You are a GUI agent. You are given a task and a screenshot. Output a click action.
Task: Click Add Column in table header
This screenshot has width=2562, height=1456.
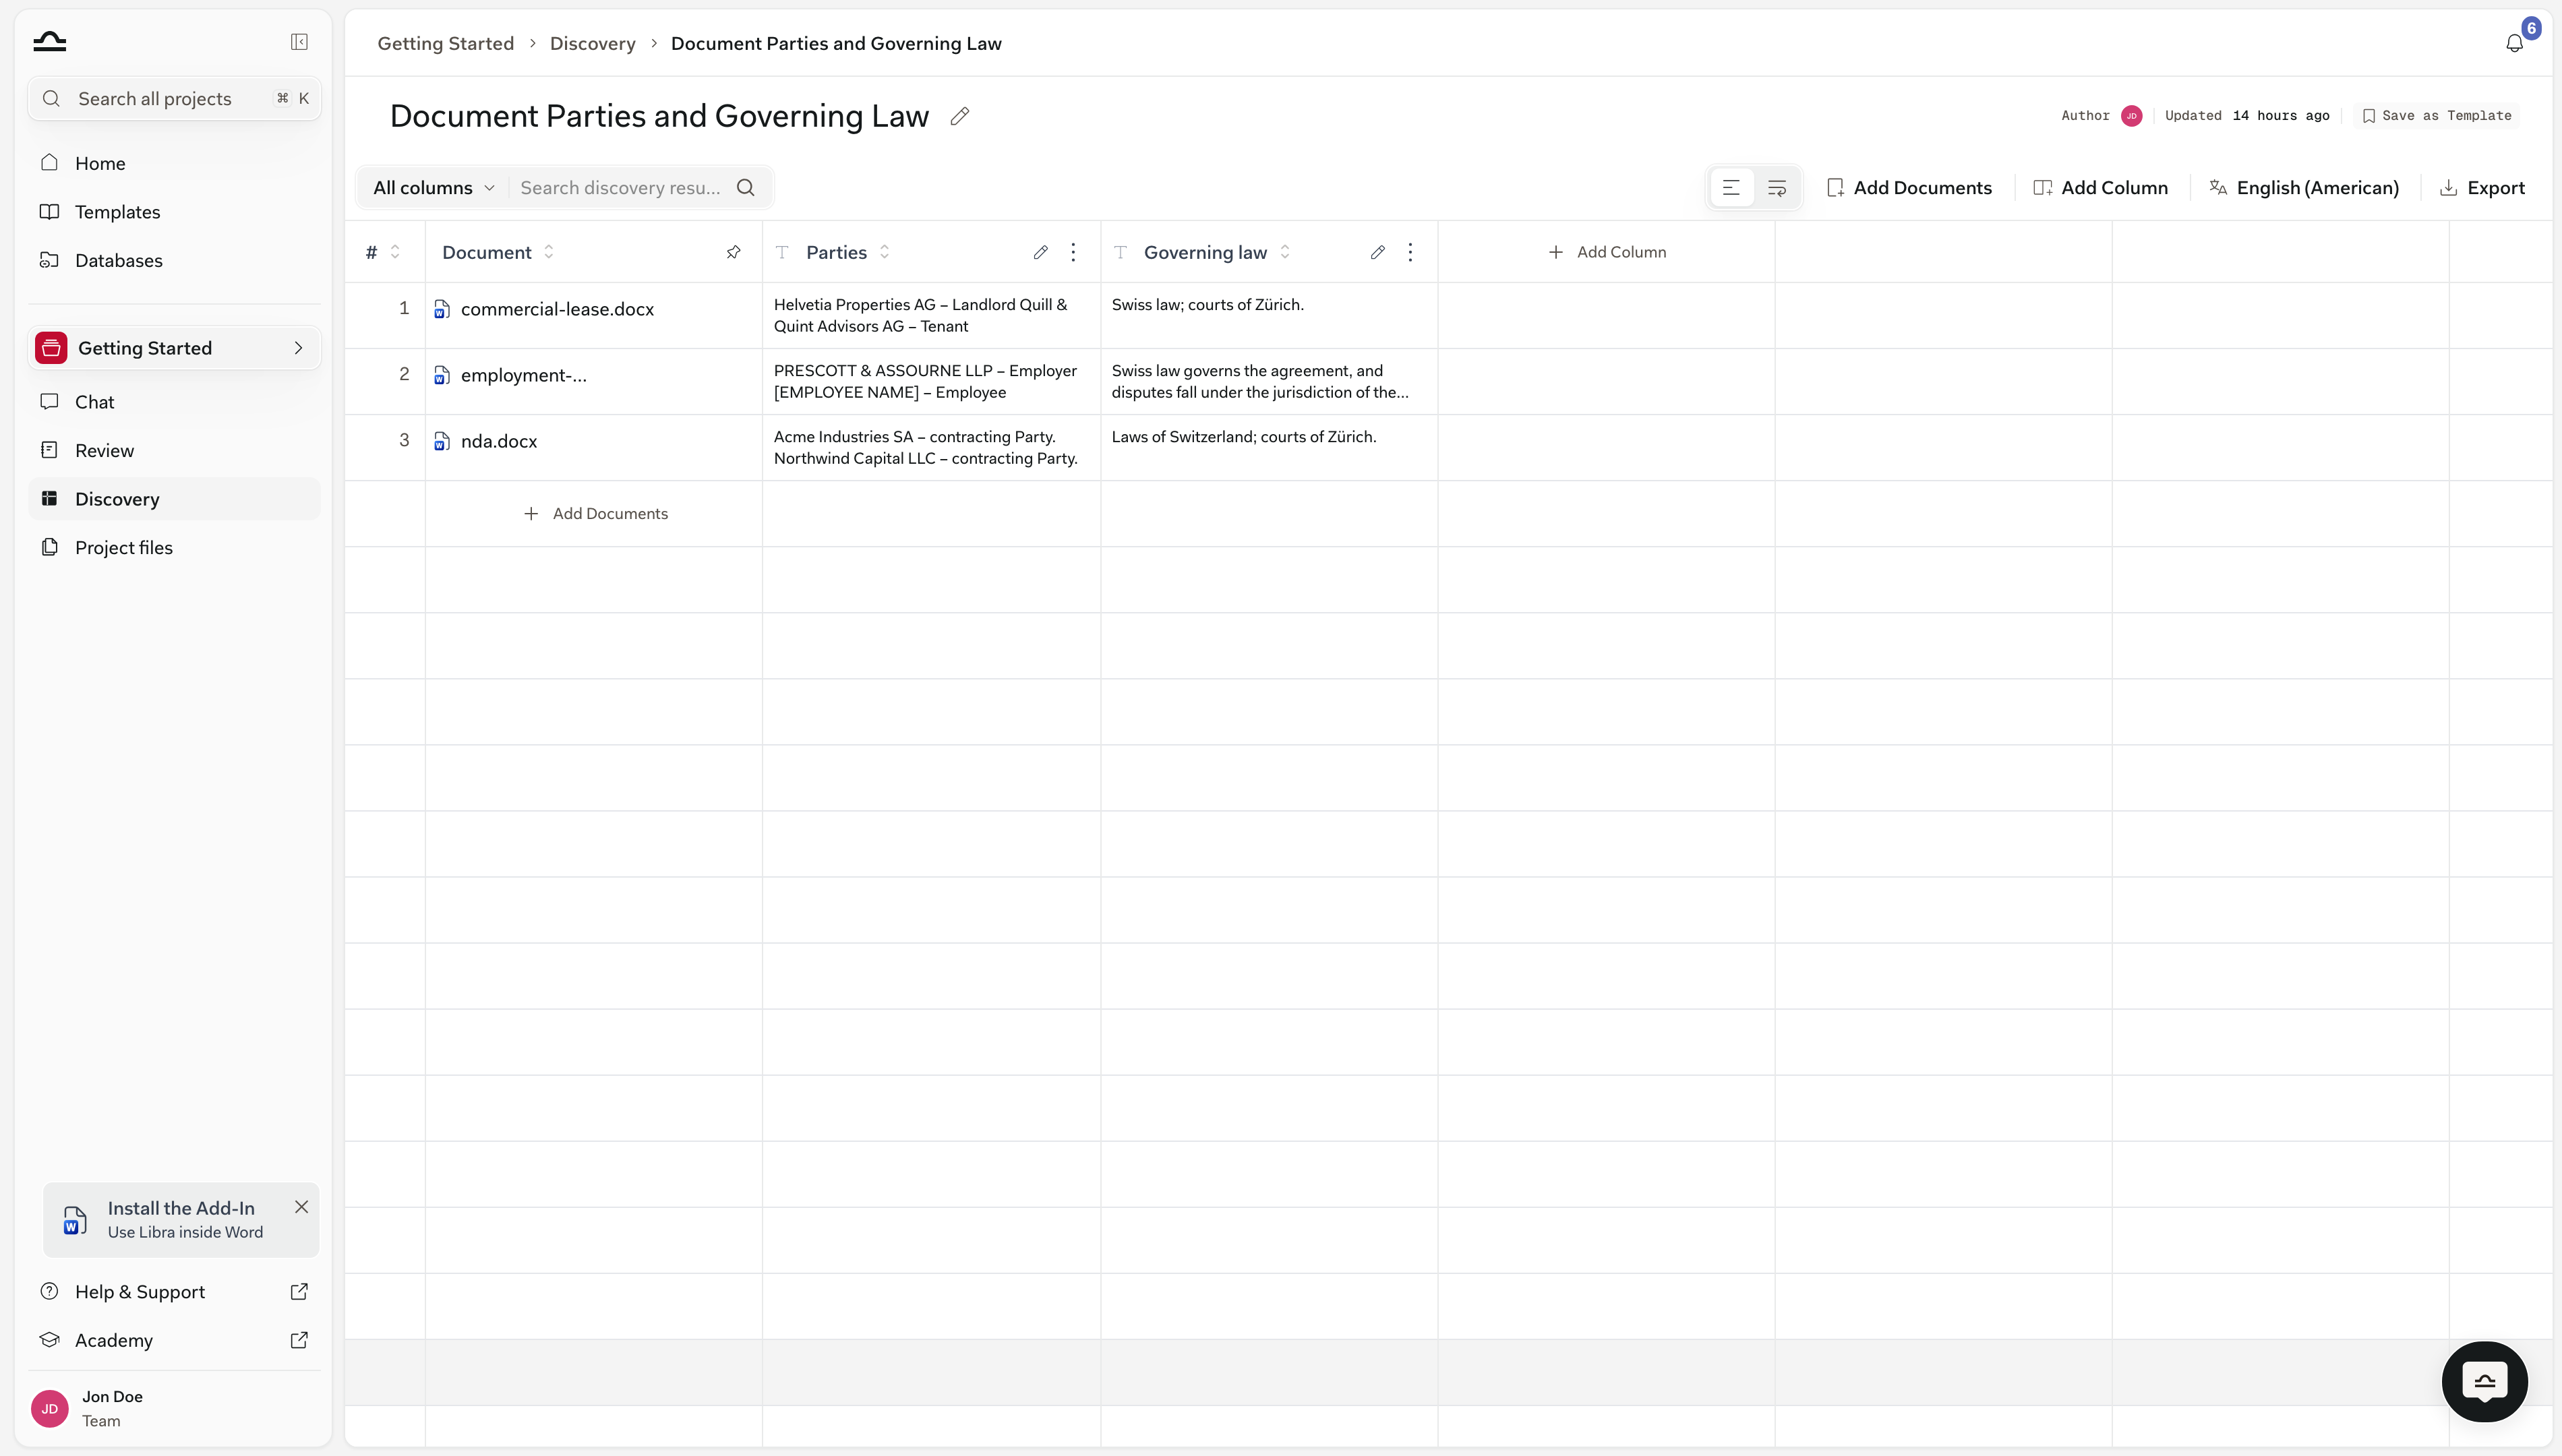click(x=1607, y=252)
